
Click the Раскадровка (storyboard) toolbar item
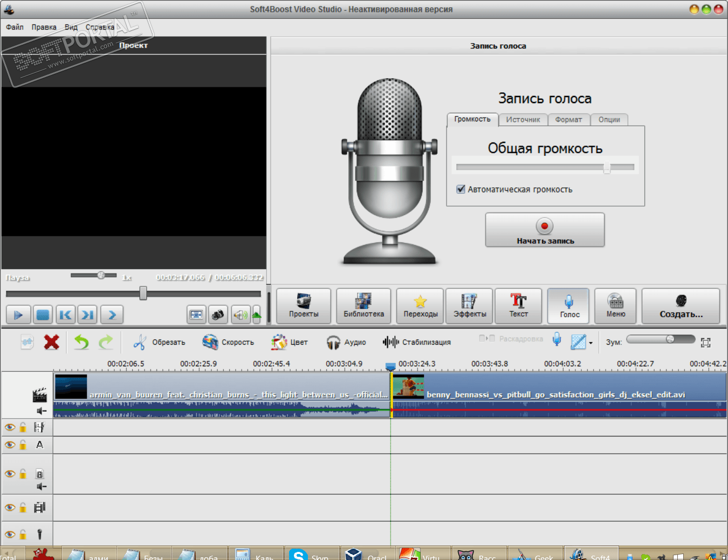click(x=511, y=339)
